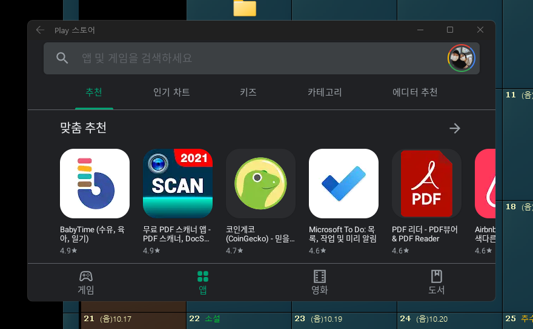The image size is (533, 329).
Task: Select the 앱 bottom navigation item
Action: tap(203, 282)
